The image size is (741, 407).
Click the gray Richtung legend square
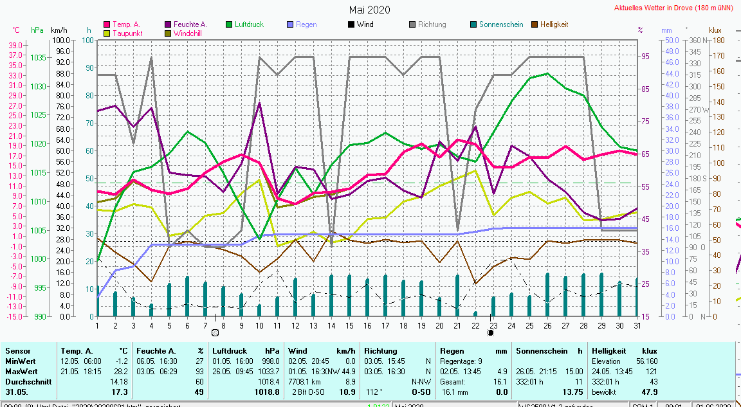412,25
